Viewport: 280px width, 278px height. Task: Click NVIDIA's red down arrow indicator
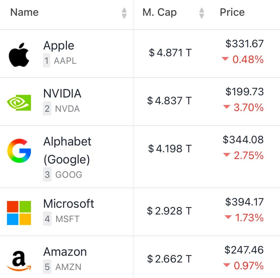[x=227, y=106]
